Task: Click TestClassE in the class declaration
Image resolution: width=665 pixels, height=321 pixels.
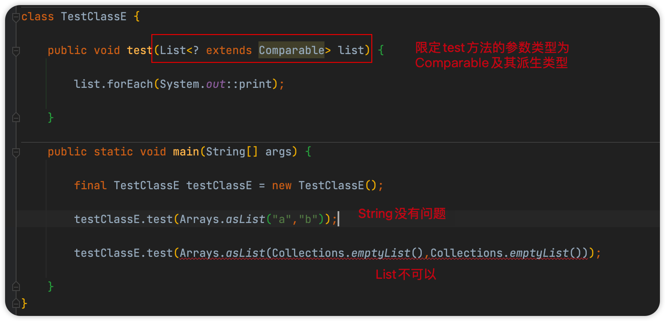Action: click(93, 16)
